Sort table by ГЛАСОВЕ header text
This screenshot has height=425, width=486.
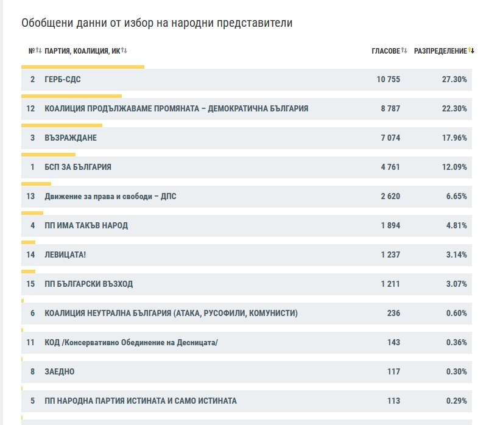pos(386,51)
